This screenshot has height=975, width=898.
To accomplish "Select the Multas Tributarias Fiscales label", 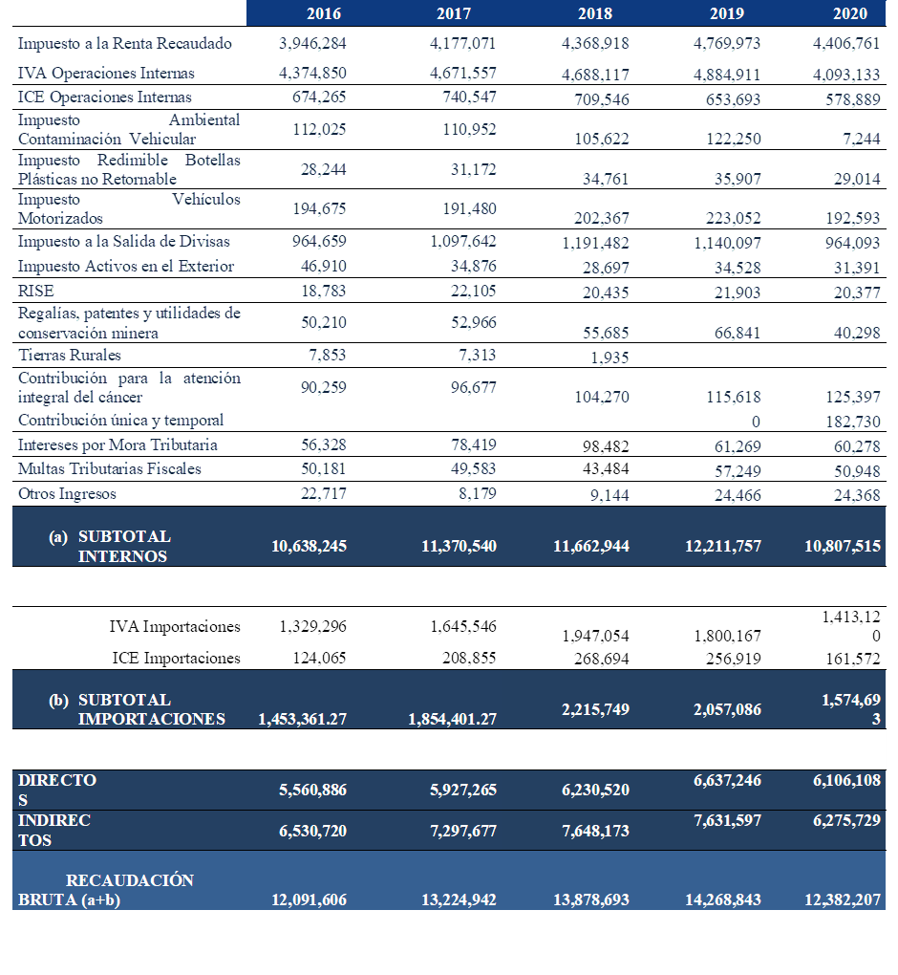I will 110,469.
